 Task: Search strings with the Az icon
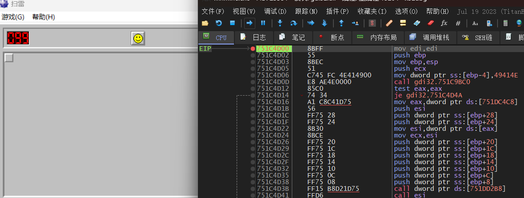coord(475,23)
